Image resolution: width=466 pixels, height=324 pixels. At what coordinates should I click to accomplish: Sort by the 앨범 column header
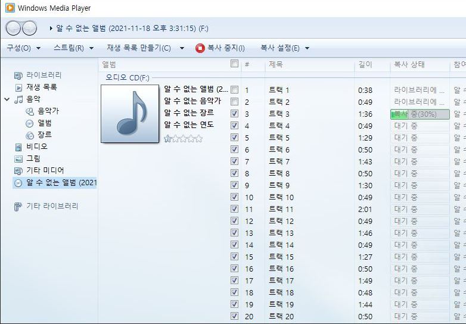tap(109, 64)
